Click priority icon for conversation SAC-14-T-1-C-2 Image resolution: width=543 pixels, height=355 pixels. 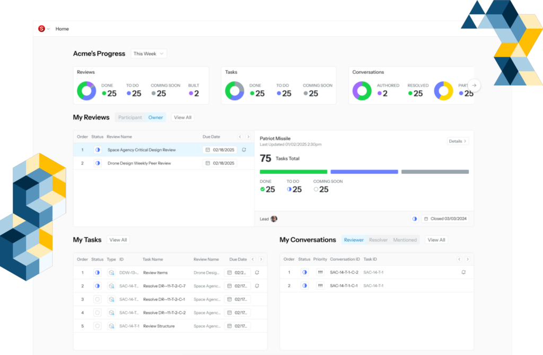(320, 272)
